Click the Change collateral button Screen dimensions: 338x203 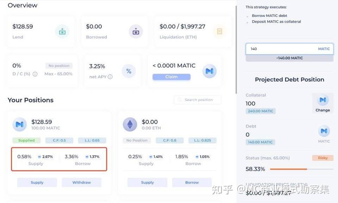pyautogui.click(x=323, y=104)
